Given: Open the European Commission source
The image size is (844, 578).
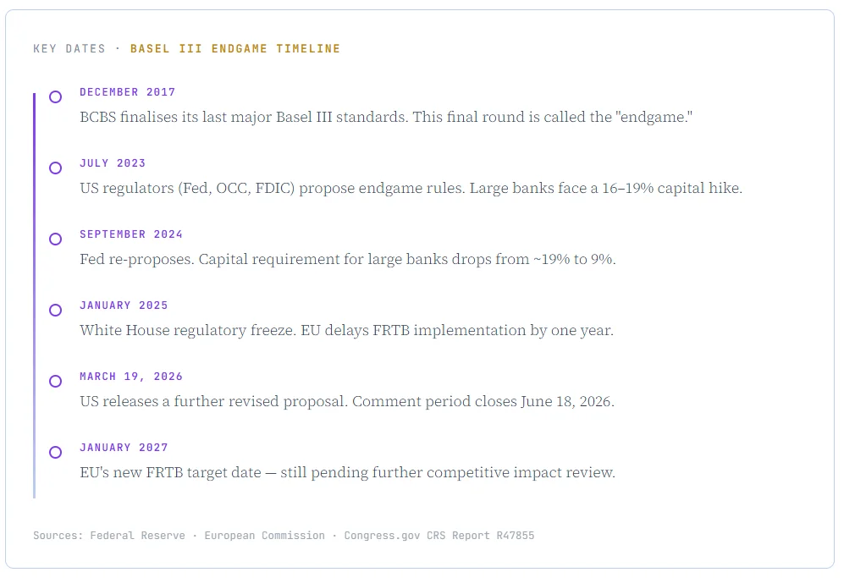Looking at the screenshot, I should pyautogui.click(x=264, y=536).
